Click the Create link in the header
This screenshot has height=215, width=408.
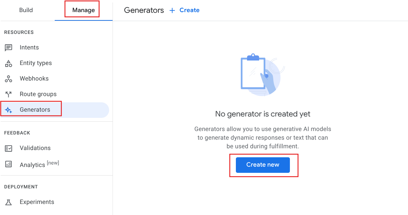[x=189, y=10]
